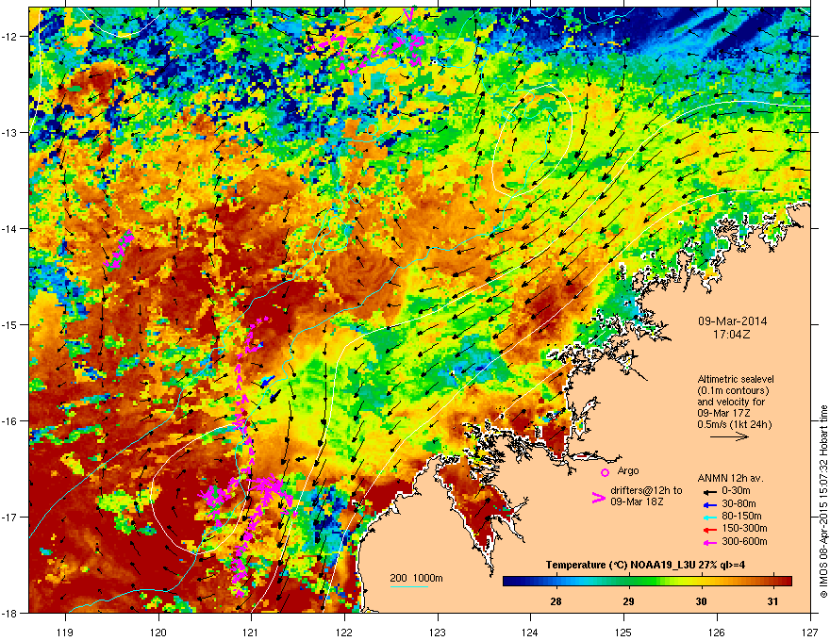Click the temperature colorbar at 28 degrees
Image resolution: width=830 pixels, height=641 pixels.
coord(556,582)
